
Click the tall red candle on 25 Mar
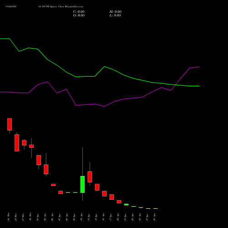pyautogui.click(x=17, y=143)
